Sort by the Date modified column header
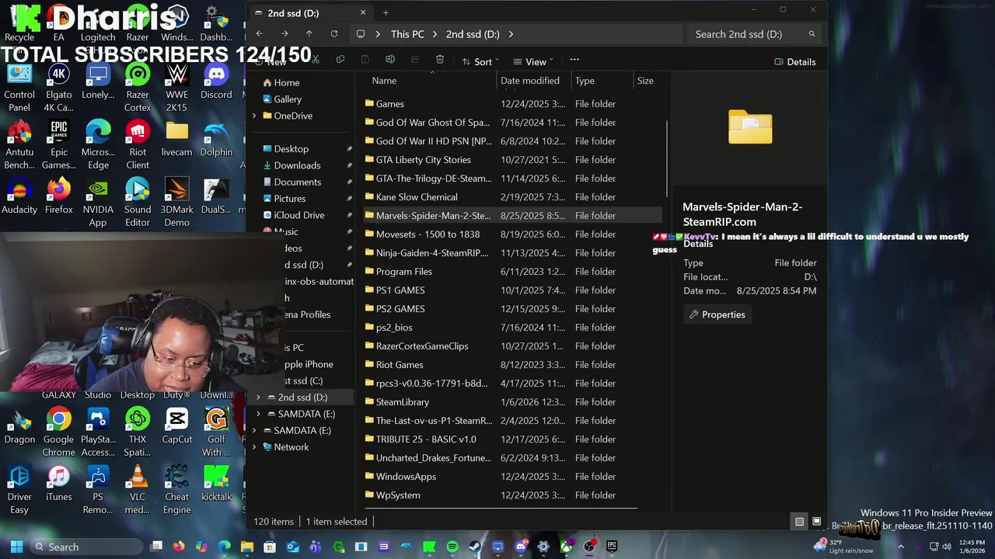This screenshot has width=995, height=559. pyautogui.click(x=530, y=81)
